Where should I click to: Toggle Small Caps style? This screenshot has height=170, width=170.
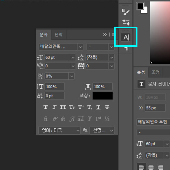[72, 107]
